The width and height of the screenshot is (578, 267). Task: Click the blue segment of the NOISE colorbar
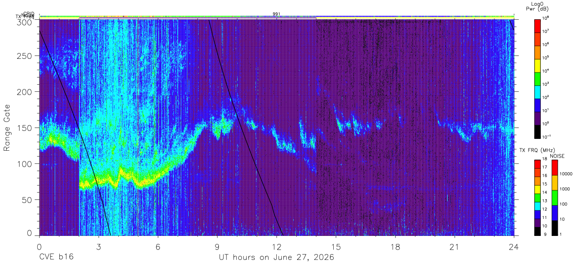pos(554,212)
